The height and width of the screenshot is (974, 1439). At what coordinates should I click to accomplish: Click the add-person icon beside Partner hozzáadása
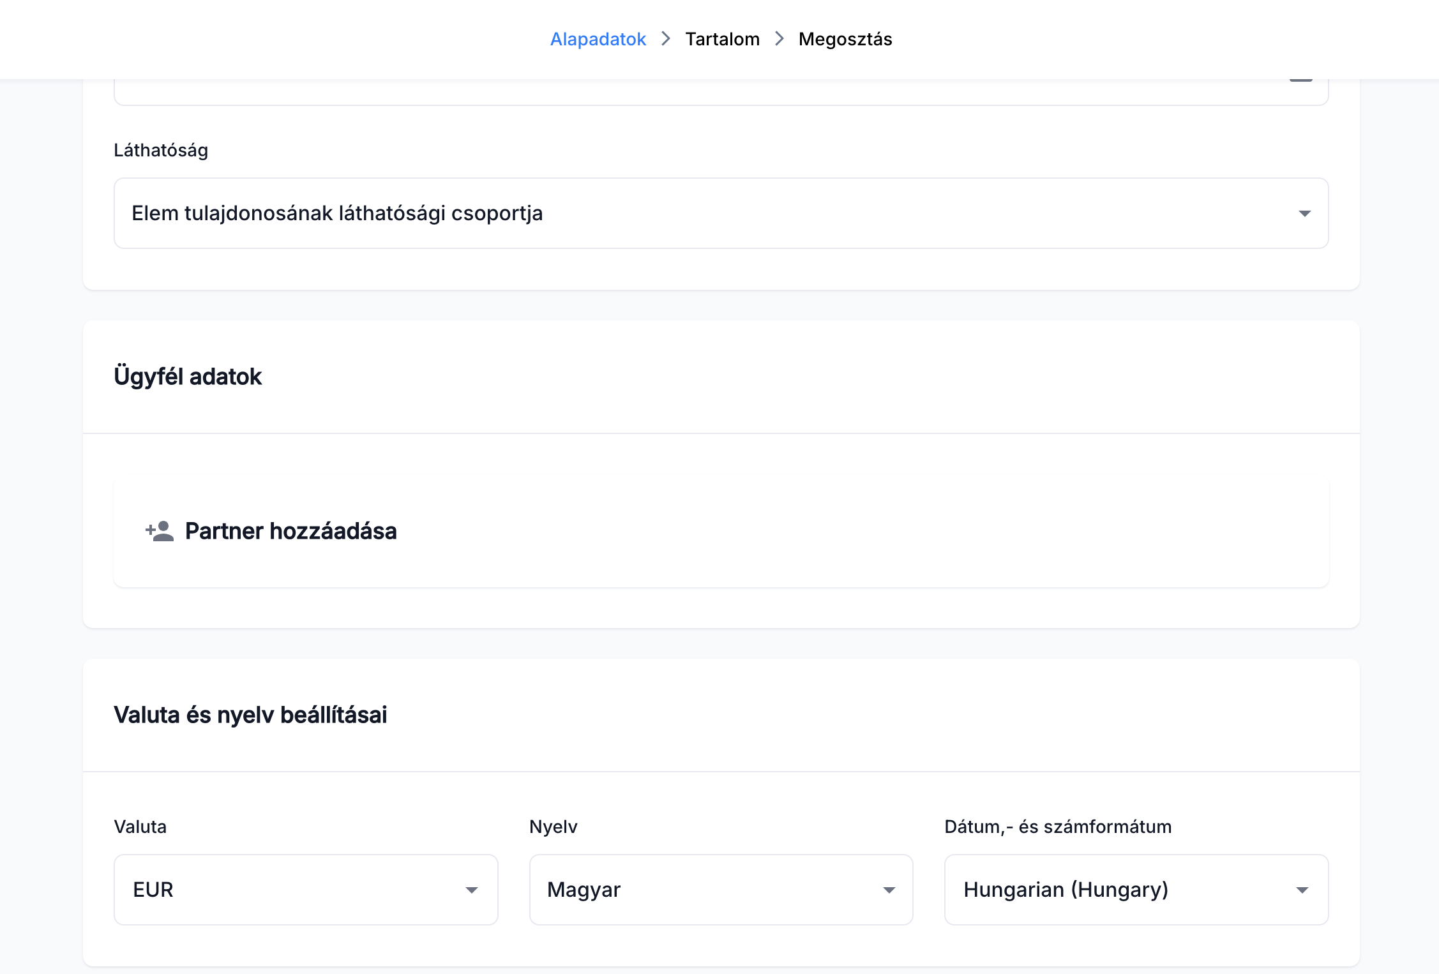[x=160, y=531]
